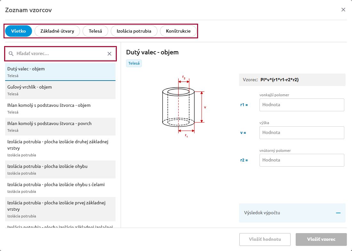Choose Guľový vrchlík - objem in list

click(60, 90)
